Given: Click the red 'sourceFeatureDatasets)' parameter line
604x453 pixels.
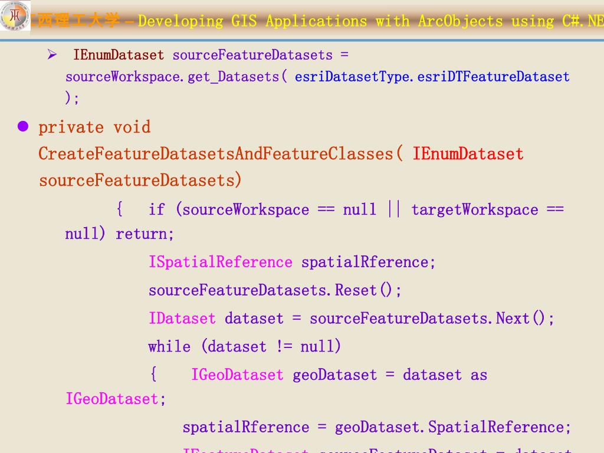Looking at the screenshot, I should (x=140, y=180).
